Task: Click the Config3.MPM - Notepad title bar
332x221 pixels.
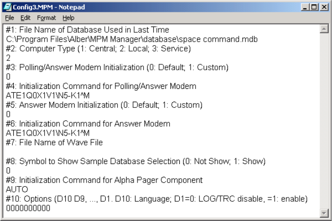Action: click(147, 7)
